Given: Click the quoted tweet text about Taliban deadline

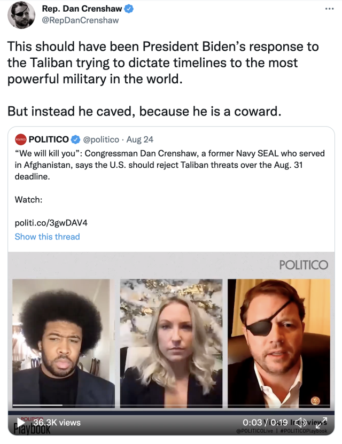Looking at the screenshot, I should pos(170,165).
